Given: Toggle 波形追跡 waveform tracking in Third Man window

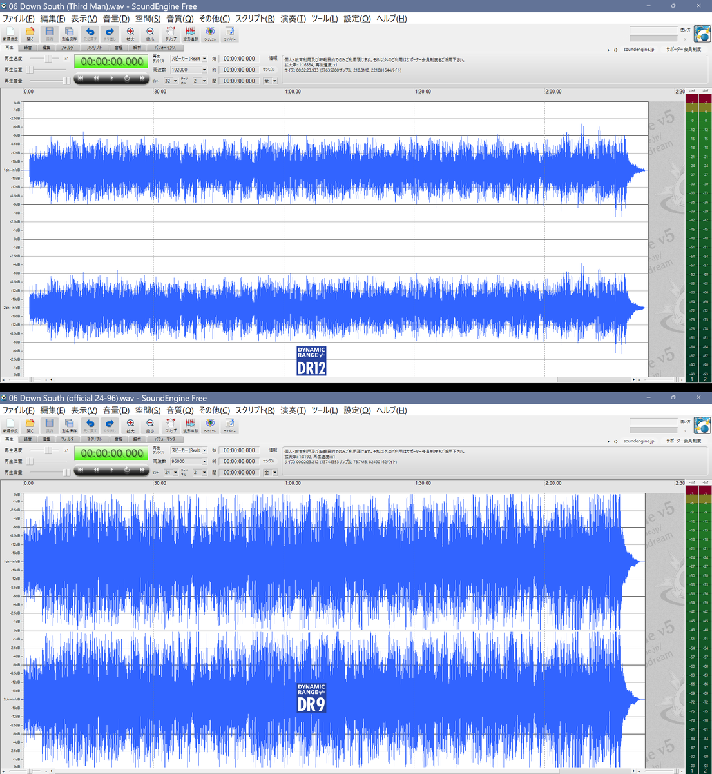Looking at the screenshot, I should (190, 34).
